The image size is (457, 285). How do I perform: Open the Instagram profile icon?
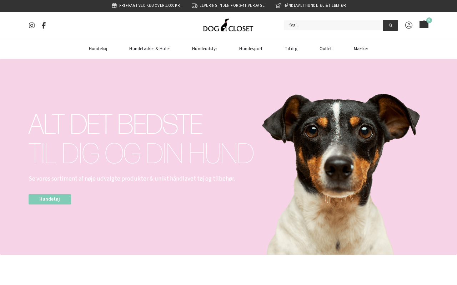pos(32,25)
